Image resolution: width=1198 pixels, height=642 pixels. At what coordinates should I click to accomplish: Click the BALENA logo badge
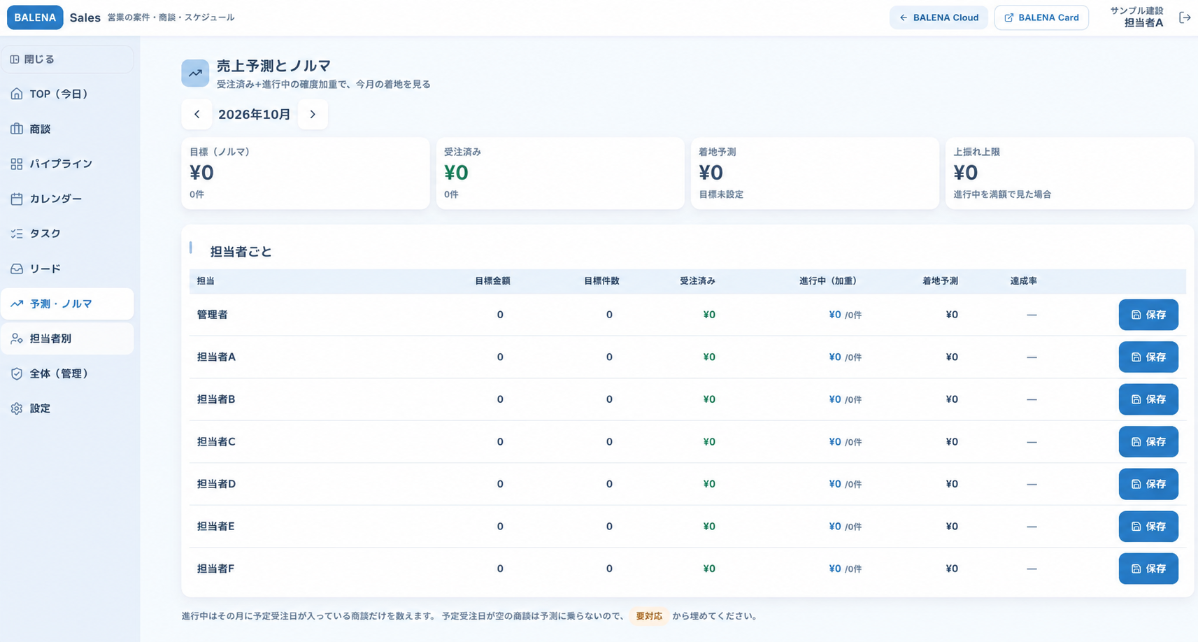pos(35,17)
